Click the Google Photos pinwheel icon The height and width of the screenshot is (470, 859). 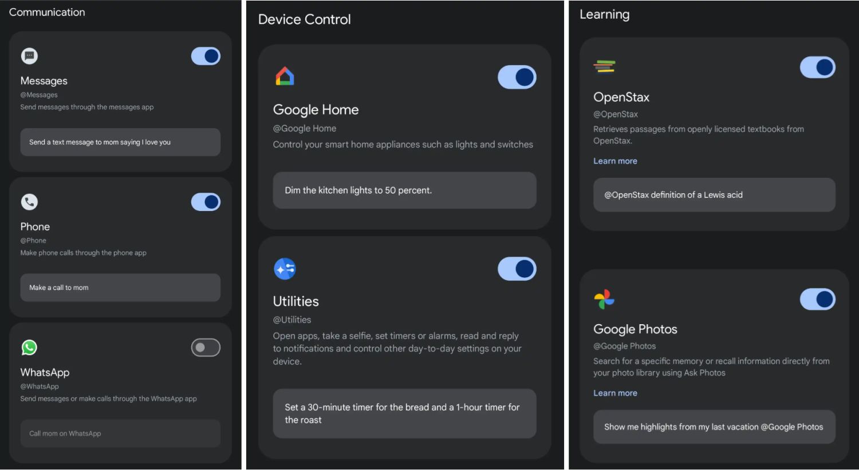coord(604,299)
